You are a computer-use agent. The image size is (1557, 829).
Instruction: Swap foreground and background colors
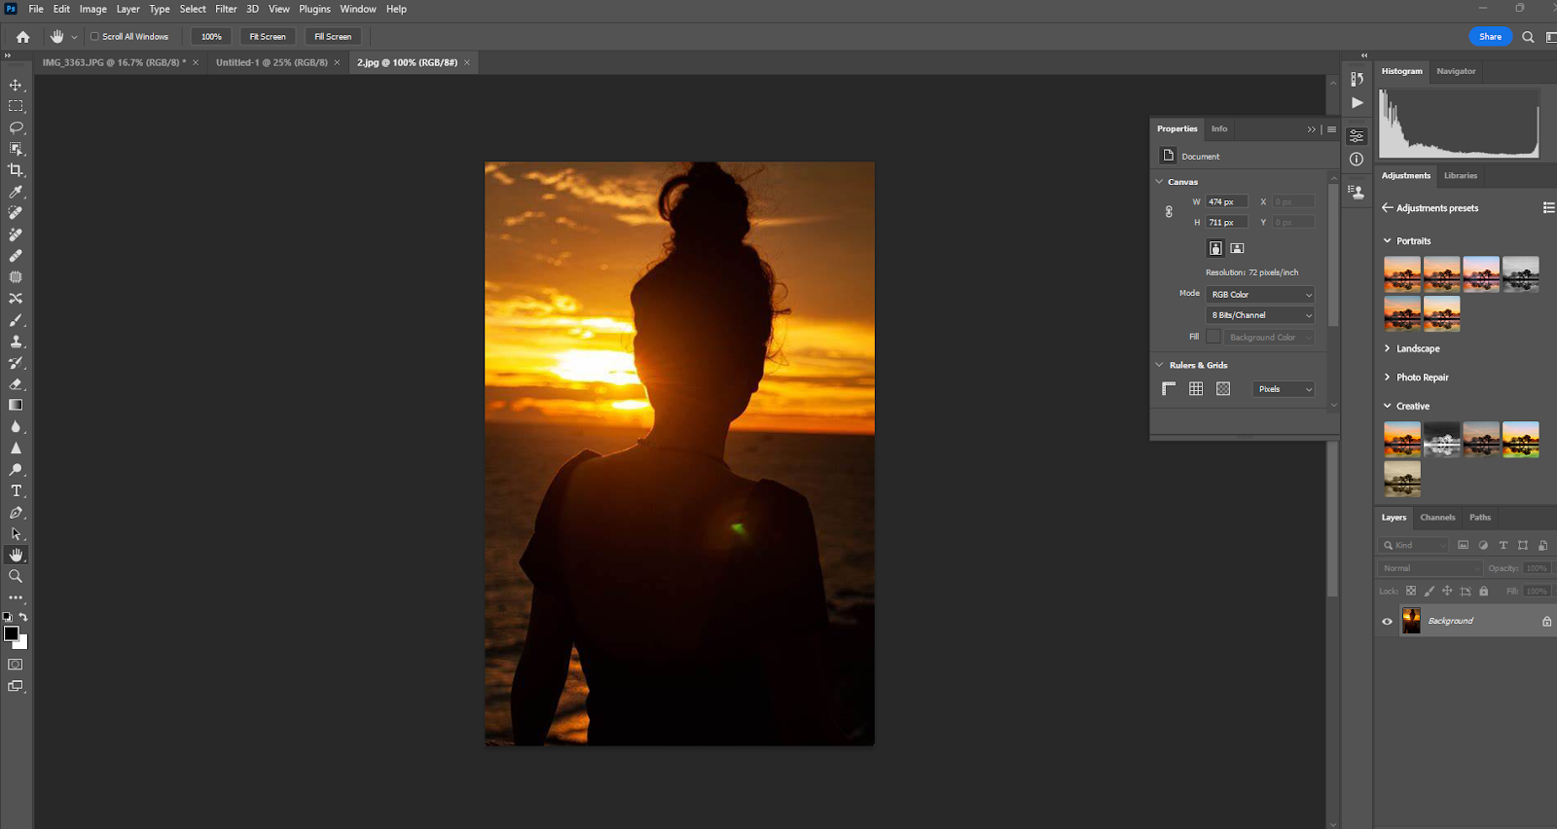coord(23,618)
